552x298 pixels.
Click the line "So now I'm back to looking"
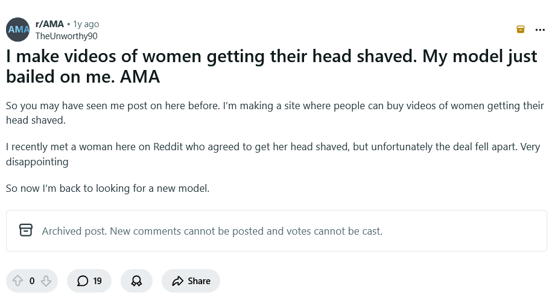[107, 188]
